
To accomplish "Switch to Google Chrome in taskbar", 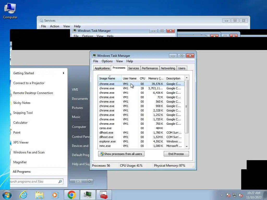I will point(71,195).
